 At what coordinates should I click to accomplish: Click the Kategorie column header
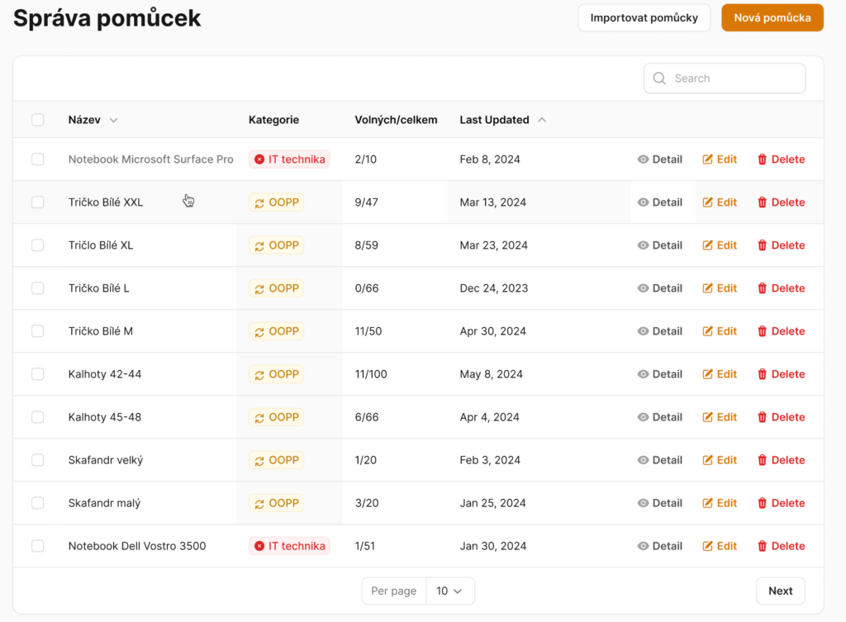point(273,120)
